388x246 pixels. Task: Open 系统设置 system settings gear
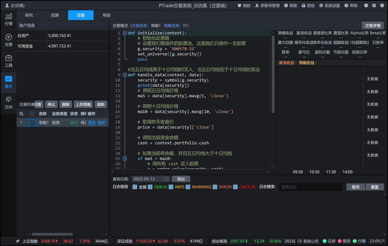coord(321,5)
